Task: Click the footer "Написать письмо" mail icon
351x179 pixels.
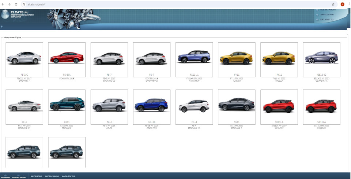Action: [19, 176]
